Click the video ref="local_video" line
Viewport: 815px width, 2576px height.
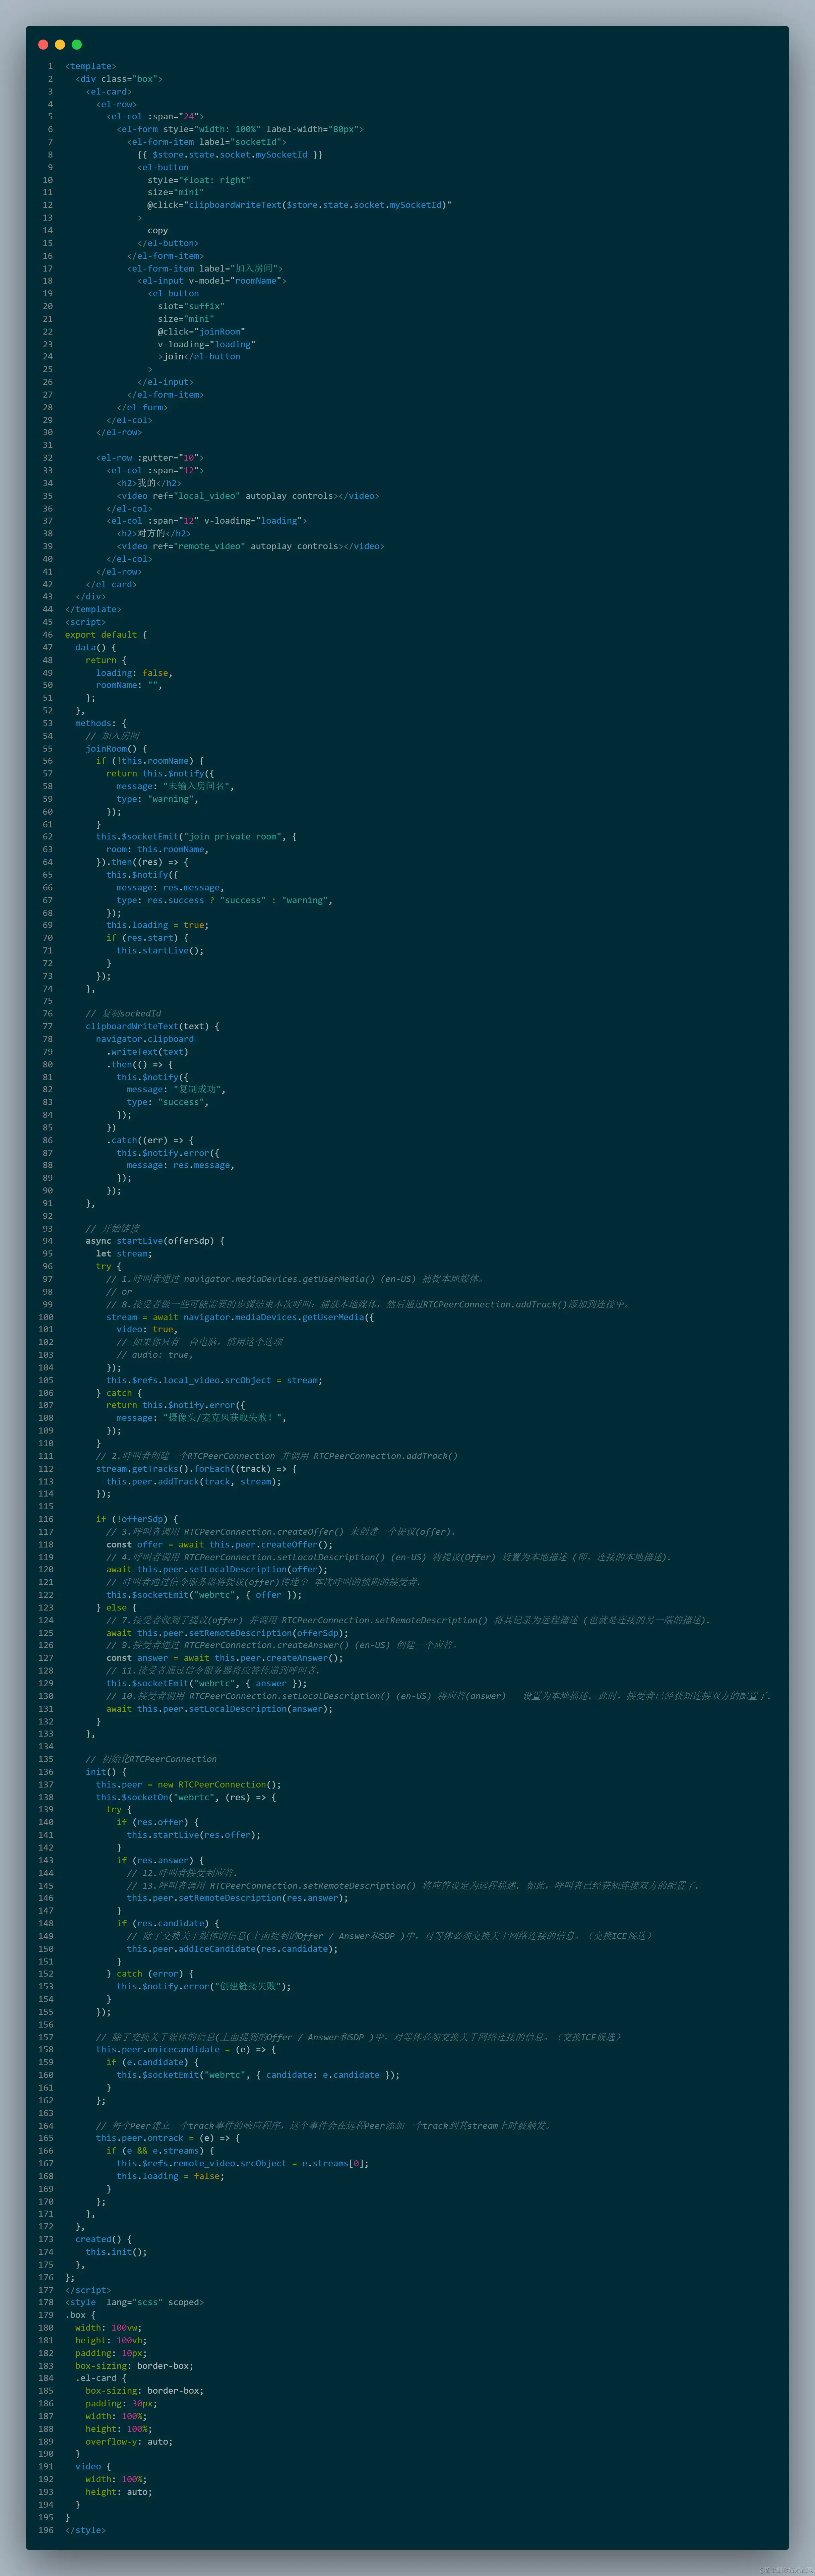(248, 496)
